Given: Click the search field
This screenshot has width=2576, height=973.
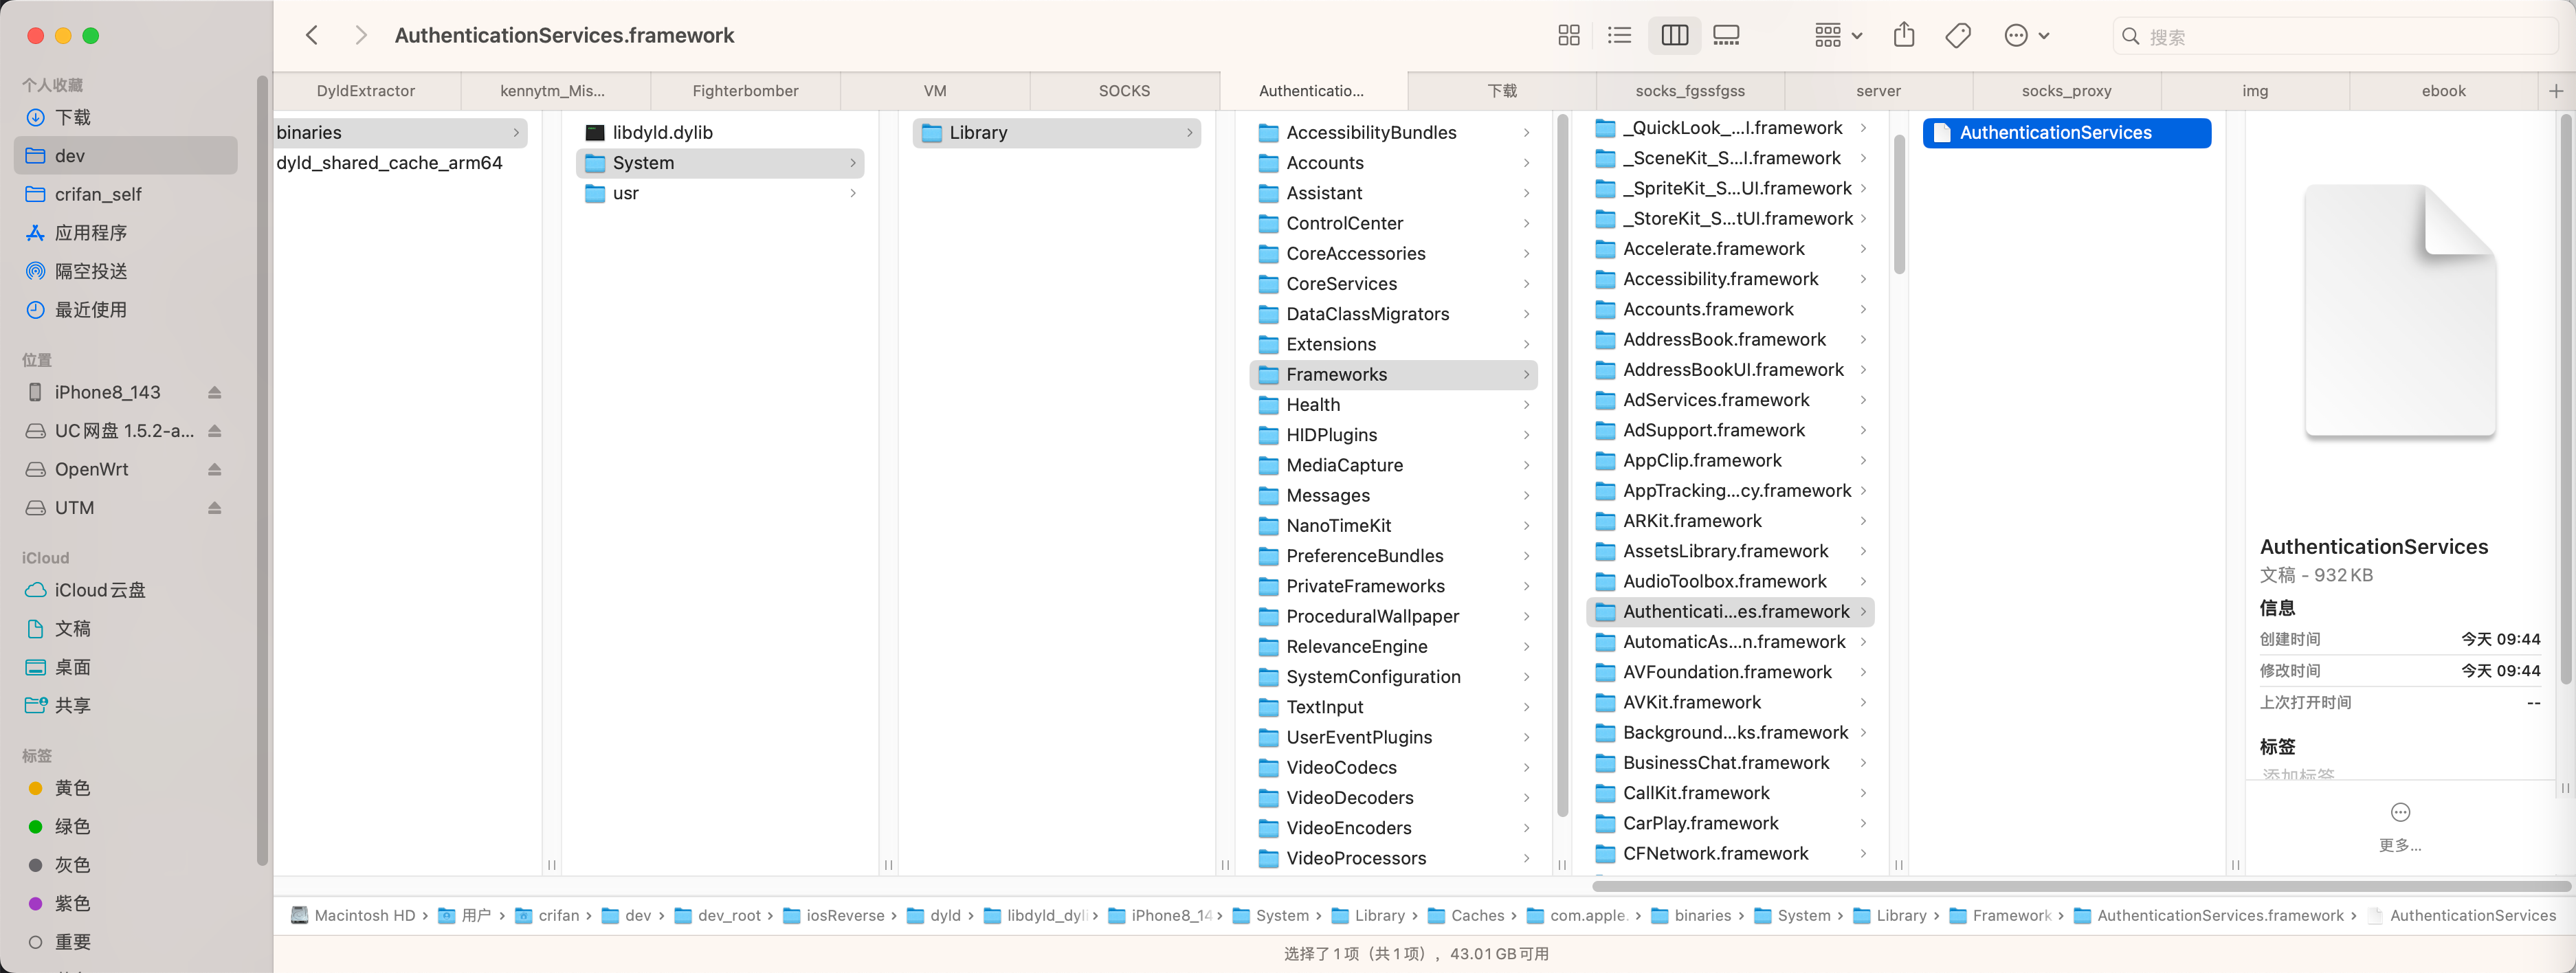Looking at the screenshot, I should [x=2336, y=37].
